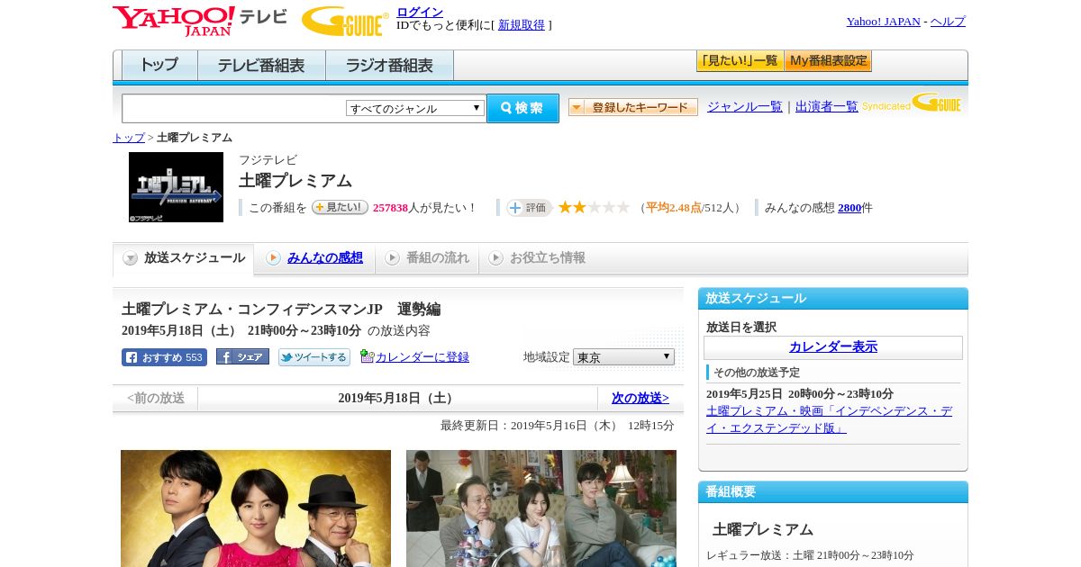Open the ラジオ番組表 navigation tab
Screen dimensions: 1081x567
[389, 66]
